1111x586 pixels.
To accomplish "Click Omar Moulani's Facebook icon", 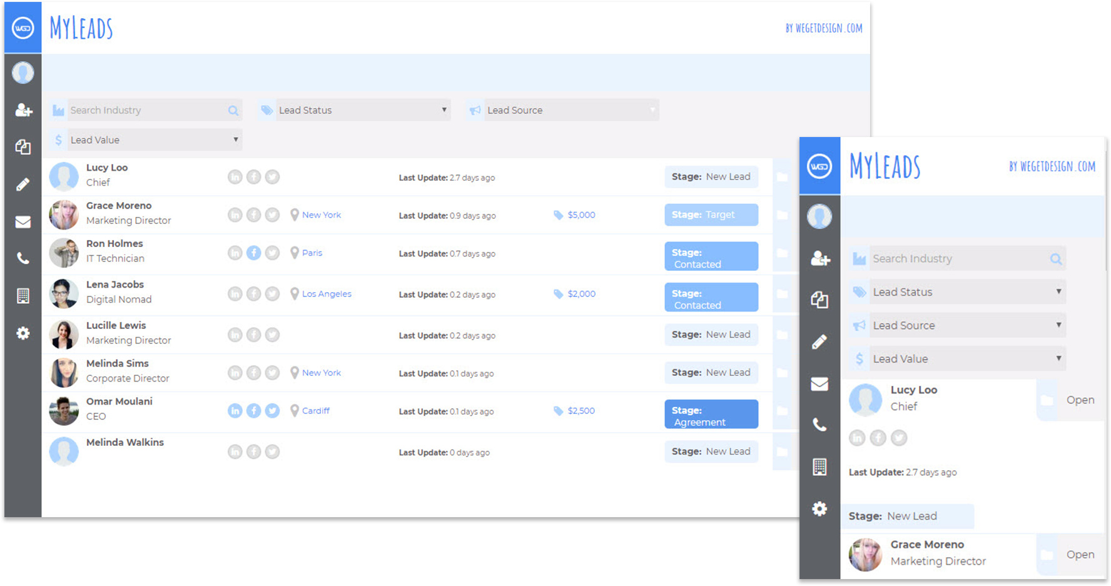I will (x=253, y=411).
